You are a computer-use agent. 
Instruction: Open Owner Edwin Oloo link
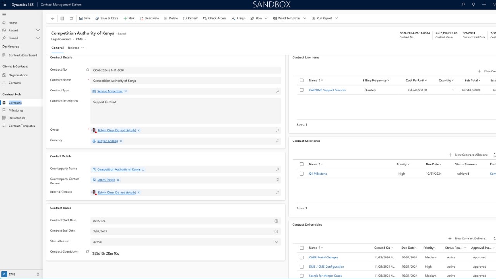tap(117, 130)
